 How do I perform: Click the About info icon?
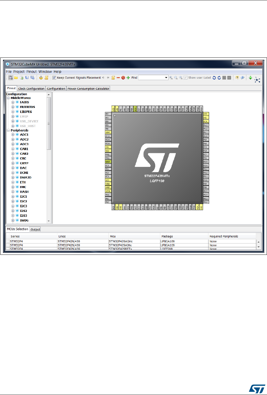tap(242, 77)
